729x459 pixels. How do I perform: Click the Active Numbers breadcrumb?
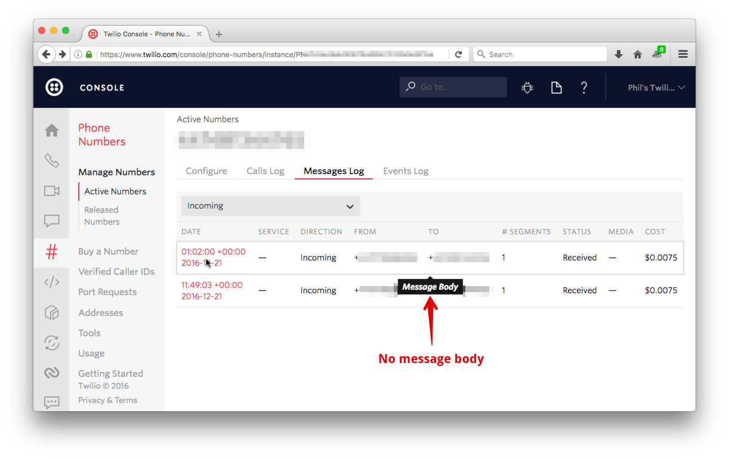208,119
